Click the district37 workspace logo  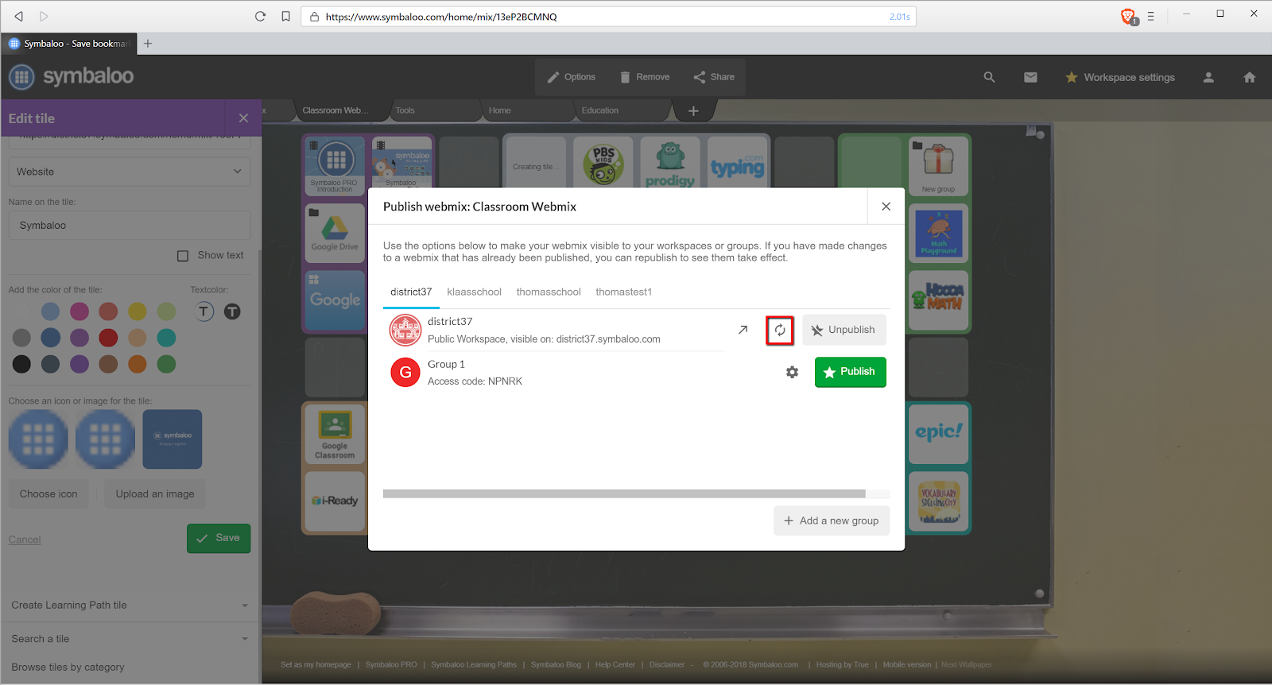pos(405,330)
